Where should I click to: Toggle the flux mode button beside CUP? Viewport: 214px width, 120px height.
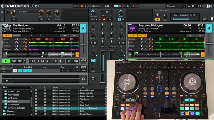[25, 61]
